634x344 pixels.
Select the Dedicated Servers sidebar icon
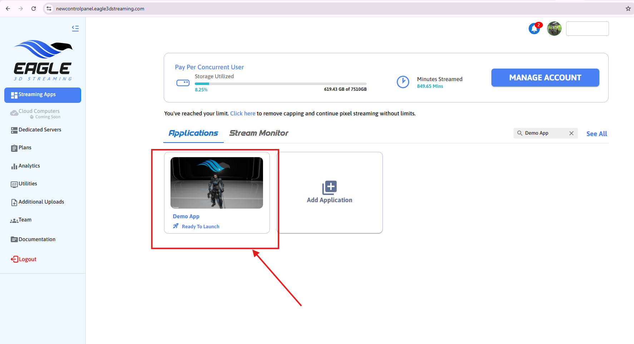tap(14, 130)
